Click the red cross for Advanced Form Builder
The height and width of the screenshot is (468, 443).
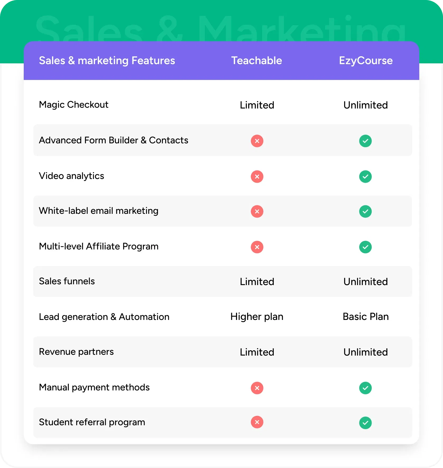tap(257, 141)
